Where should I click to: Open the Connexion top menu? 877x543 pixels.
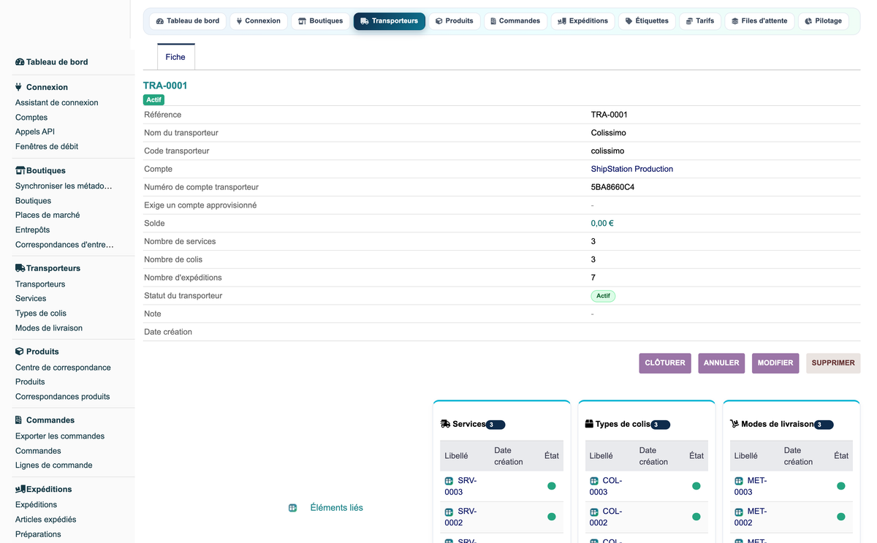tap(258, 21)
